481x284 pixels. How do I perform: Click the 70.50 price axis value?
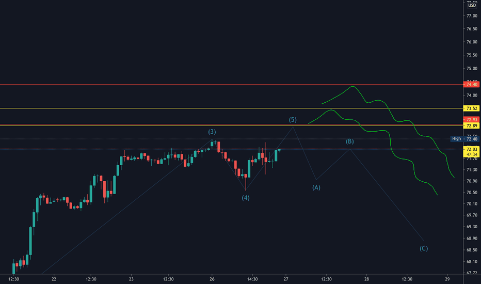[472, 193]
